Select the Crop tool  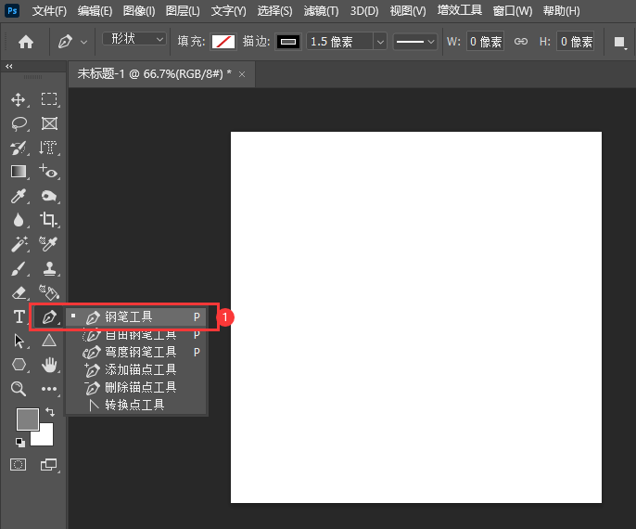click(x=48, y=220)
